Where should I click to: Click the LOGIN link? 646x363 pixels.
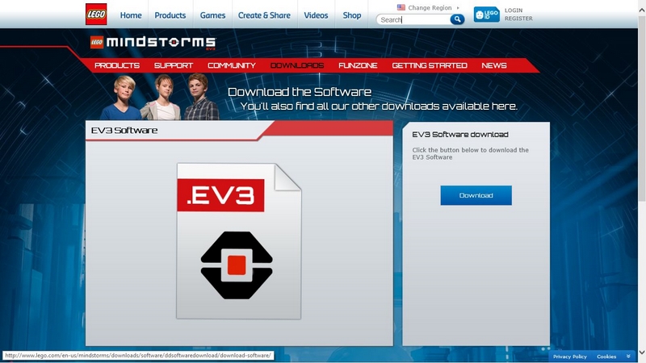coord(514,10)
